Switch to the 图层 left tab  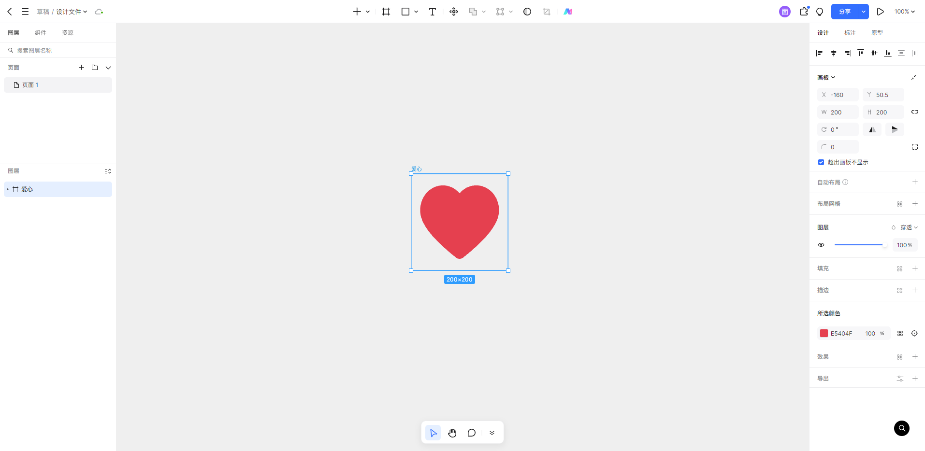tap(14, 33)
